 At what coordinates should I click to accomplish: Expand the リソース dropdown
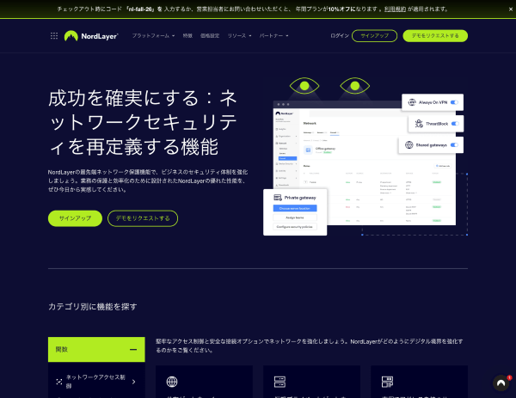pyautogui.click(x=240, y=36)
